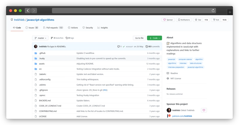Click trekhleb avatar in Sponsor this project

[169, 110]
